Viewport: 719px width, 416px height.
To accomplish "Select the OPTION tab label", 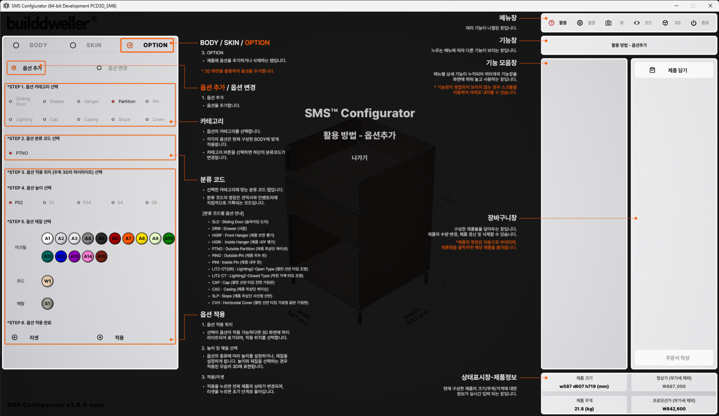I will (155, 45).
